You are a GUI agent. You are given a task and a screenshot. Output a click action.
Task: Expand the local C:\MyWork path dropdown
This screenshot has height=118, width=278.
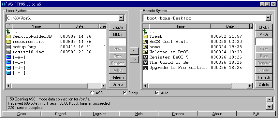[x=121, y=18]
